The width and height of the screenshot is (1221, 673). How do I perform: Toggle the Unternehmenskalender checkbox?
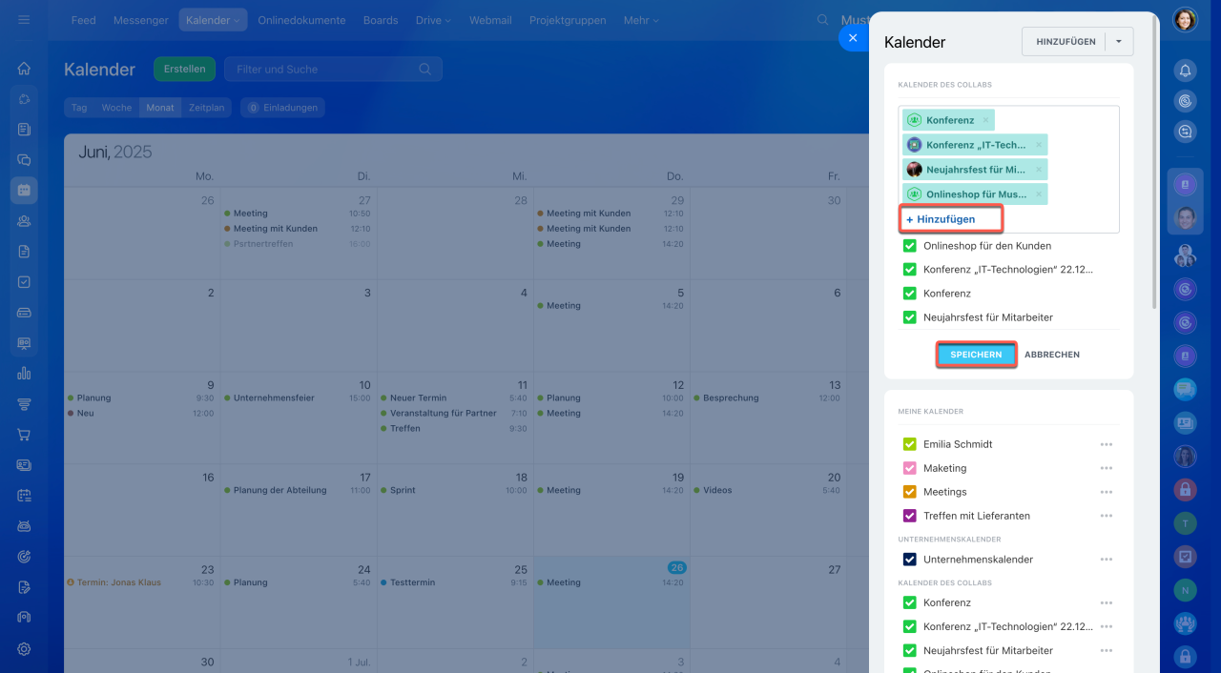click(909, 560)
